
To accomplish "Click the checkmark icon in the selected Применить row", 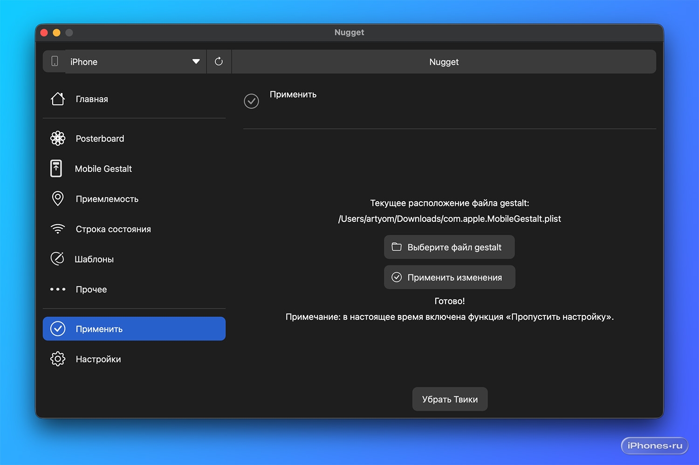I will (x=58, y=328).
